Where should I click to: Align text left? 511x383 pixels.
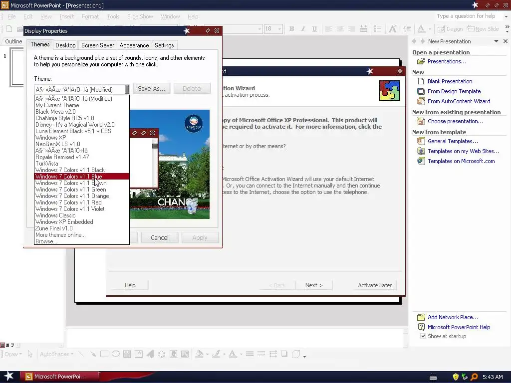tap(329, 28)
